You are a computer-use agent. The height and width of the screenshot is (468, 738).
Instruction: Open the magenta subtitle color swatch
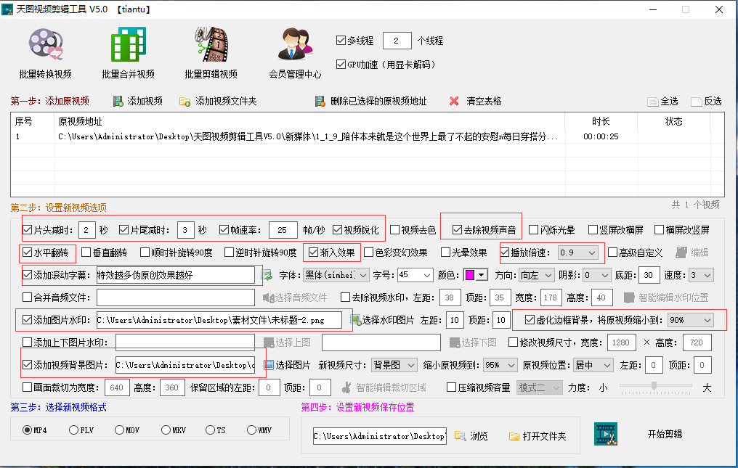coord(475,275)
